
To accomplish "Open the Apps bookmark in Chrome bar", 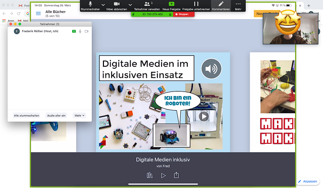I will [x=8, y=21].
